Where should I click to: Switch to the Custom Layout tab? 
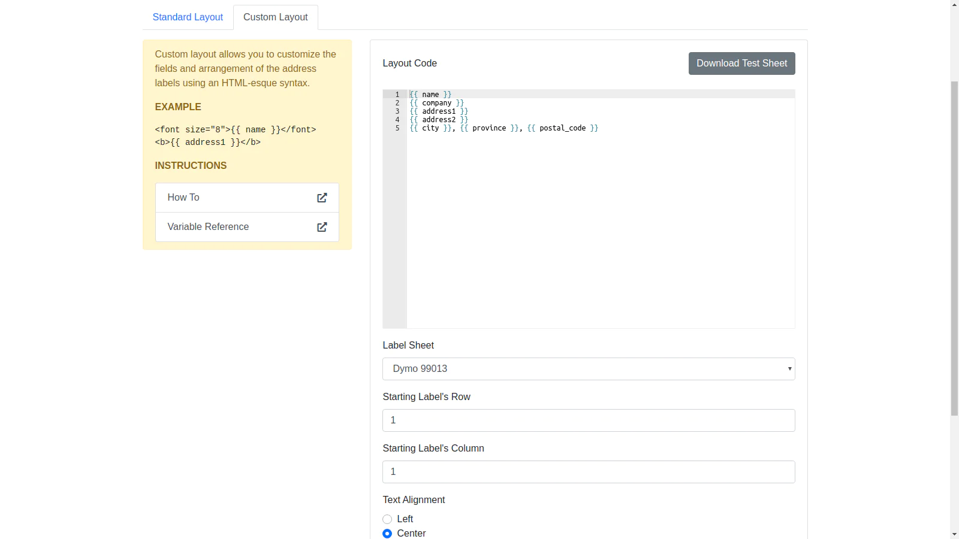click(x=276, y=17)
